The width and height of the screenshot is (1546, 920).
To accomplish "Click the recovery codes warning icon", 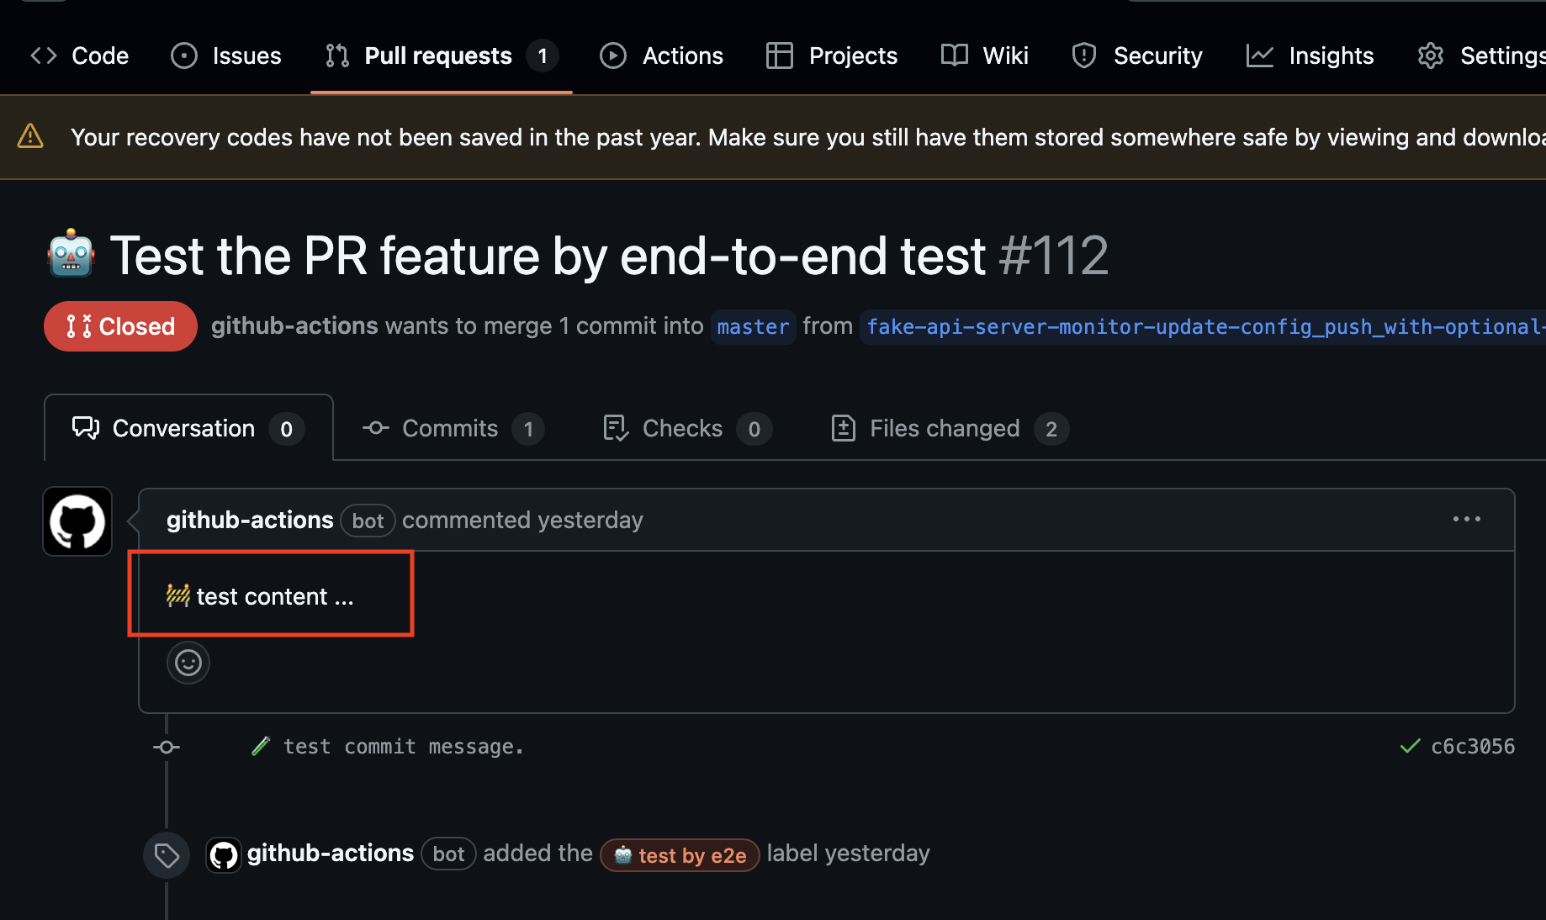I will coord(30,136).
